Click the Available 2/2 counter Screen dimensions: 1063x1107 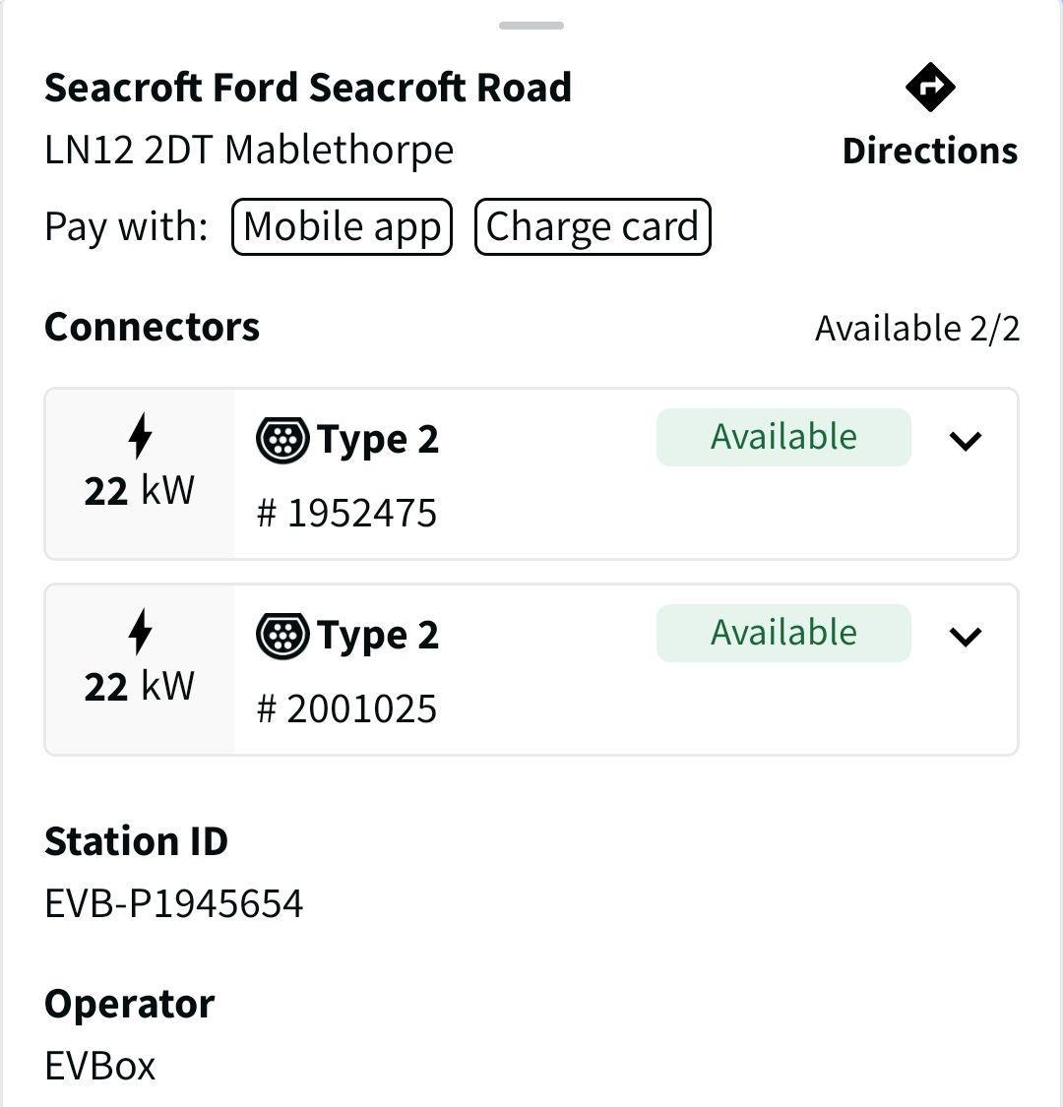pyautogui.click(x=917, y=329)
